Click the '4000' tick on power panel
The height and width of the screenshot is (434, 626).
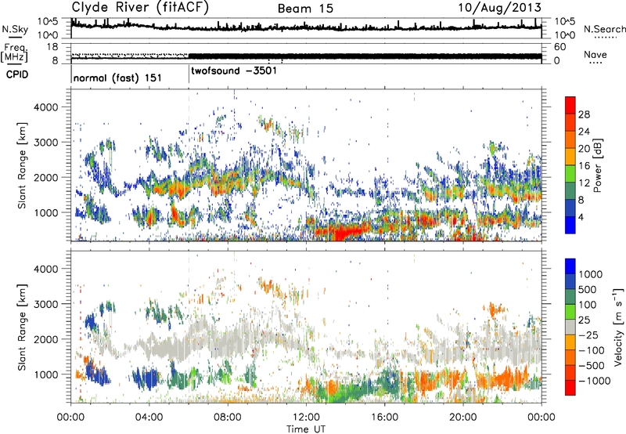tap(45, 107)
